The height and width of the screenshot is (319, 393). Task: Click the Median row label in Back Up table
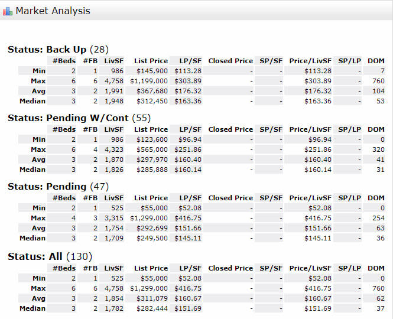click(x=33, y=101)
